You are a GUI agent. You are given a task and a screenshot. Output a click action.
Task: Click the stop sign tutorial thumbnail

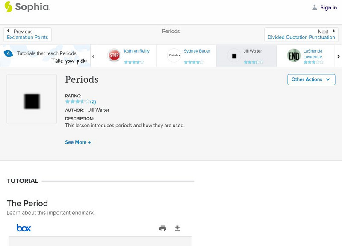(x=114, y=56)
